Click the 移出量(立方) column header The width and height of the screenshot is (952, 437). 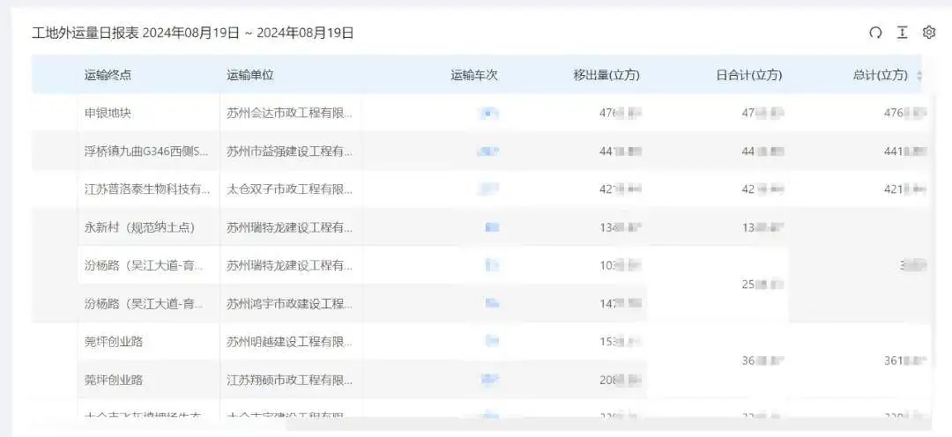point(606,76)
